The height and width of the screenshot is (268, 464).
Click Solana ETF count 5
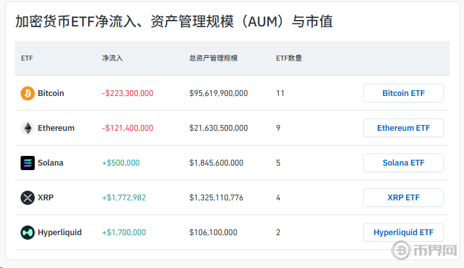click(x=278, y=163)
